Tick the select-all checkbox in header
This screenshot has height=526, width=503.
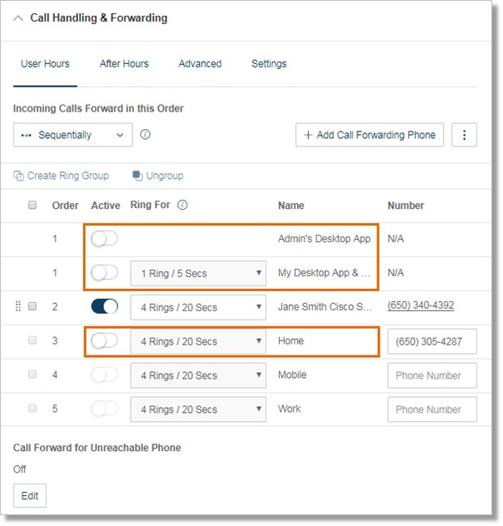32,205
